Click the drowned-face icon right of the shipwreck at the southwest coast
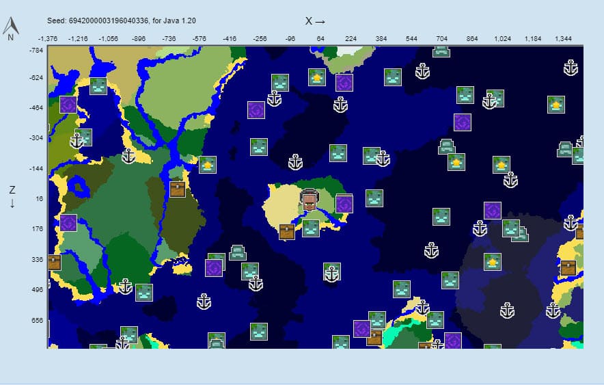This screenshot has width=604, height=385. [144, 293]
